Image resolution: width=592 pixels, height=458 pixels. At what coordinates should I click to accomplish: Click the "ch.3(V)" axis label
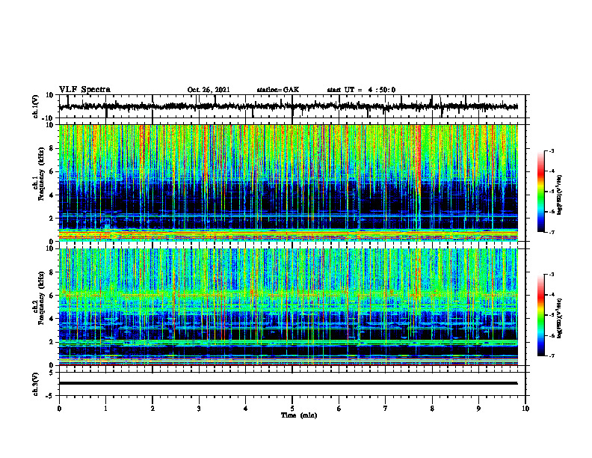(35, 384)
